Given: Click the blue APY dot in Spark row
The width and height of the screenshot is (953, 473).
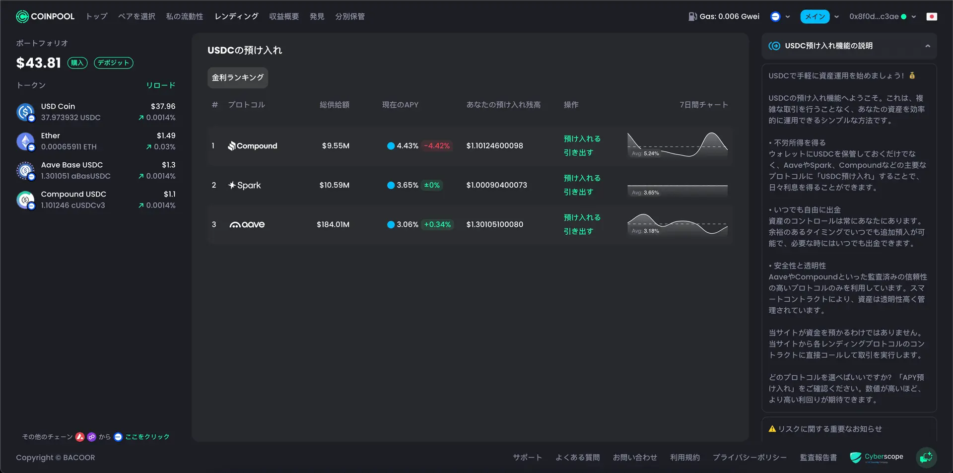Looking at the screenshot, I should pos(391,185).
